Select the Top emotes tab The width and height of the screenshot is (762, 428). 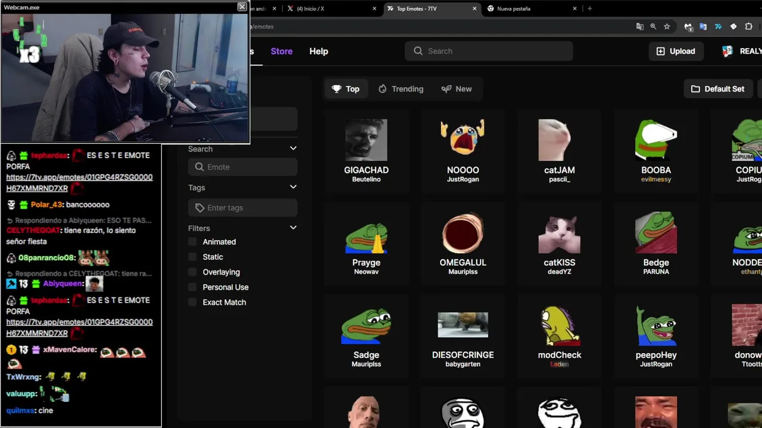(x=345, y=89)
